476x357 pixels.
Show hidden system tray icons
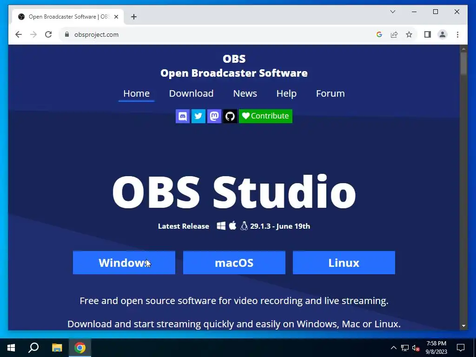(x=393, y=348)
